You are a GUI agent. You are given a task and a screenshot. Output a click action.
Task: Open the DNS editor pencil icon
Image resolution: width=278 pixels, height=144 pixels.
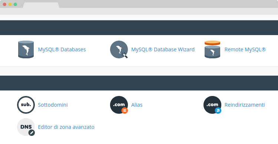coord(26,127)
